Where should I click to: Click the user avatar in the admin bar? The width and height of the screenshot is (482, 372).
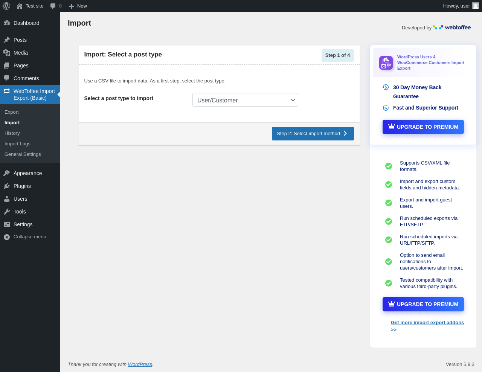coord(476,6)
